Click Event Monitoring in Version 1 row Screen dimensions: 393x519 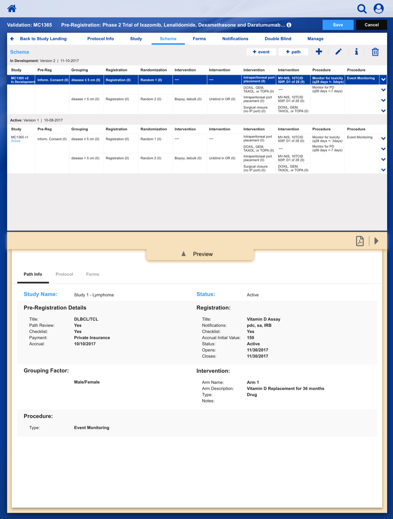coord(360,137)
